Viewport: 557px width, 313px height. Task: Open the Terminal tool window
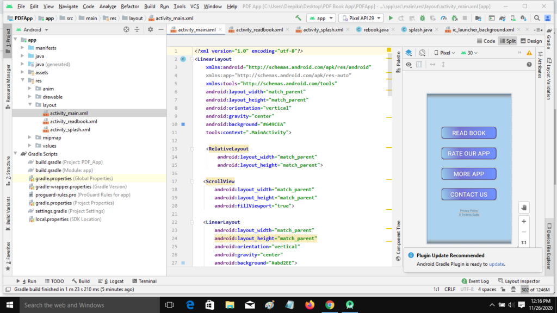point(144,281)
